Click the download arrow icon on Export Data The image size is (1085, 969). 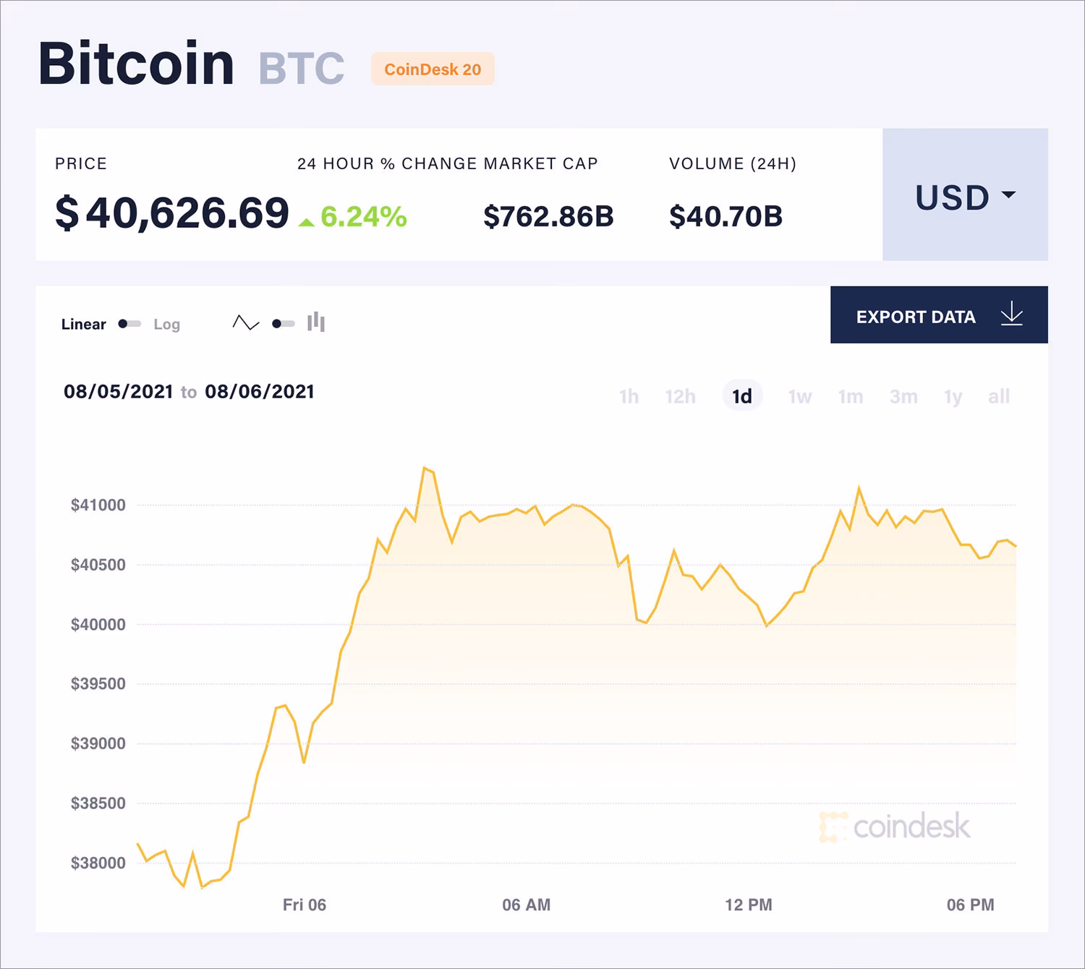(x=1011, y=314)
